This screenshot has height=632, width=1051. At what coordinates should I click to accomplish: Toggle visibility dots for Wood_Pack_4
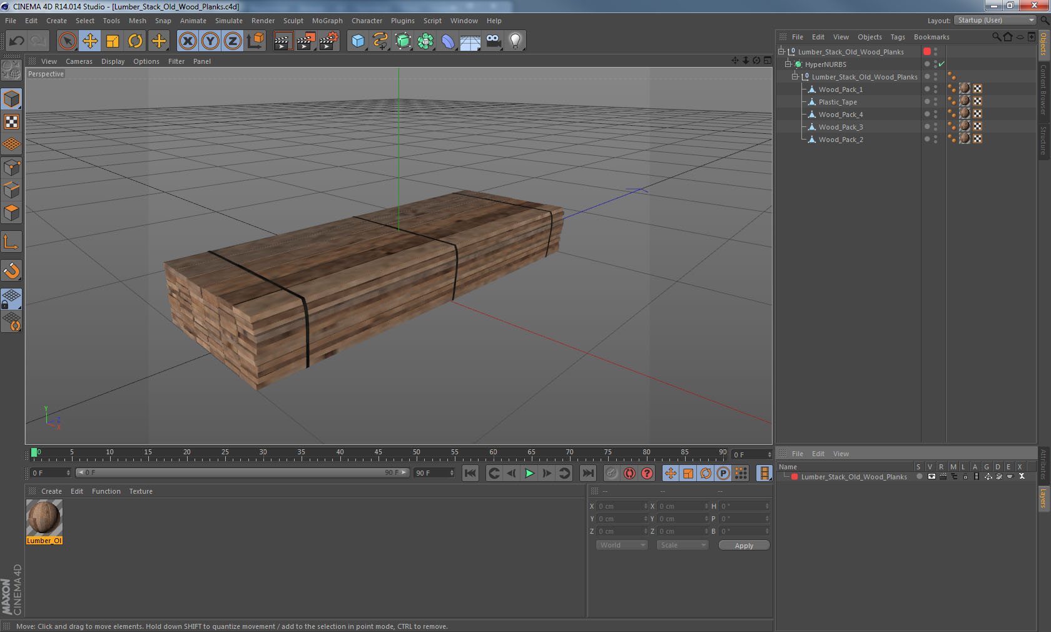935,115
